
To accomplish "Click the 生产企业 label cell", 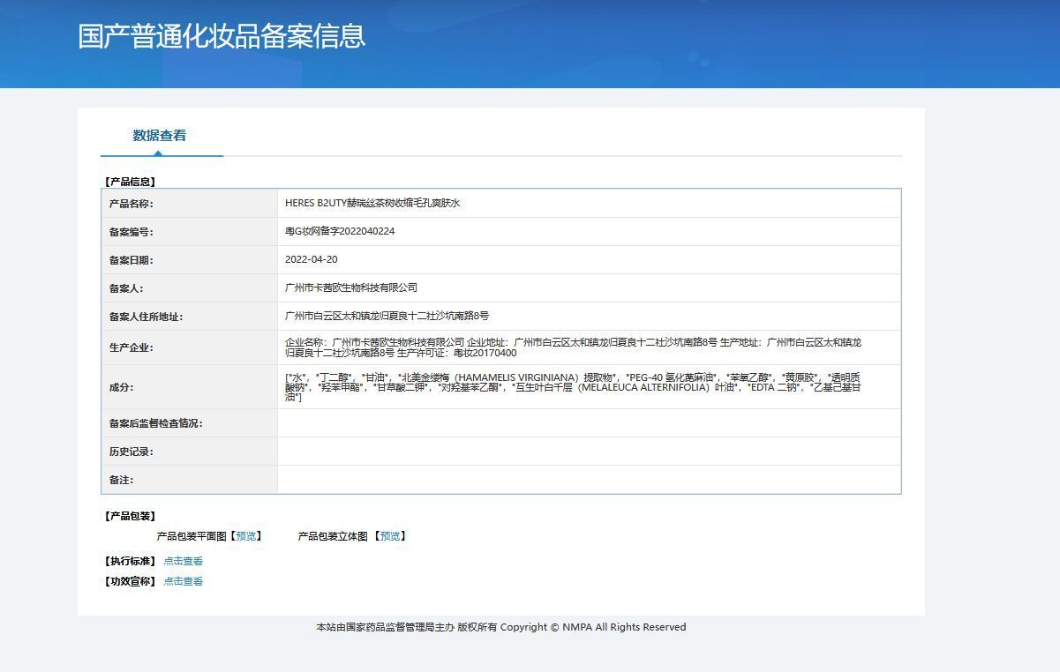I will pyautogui.click(x=190, y=347).
